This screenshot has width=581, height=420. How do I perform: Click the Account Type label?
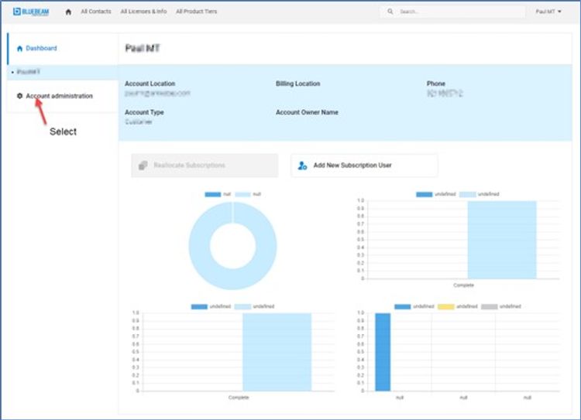coord(144,112)
